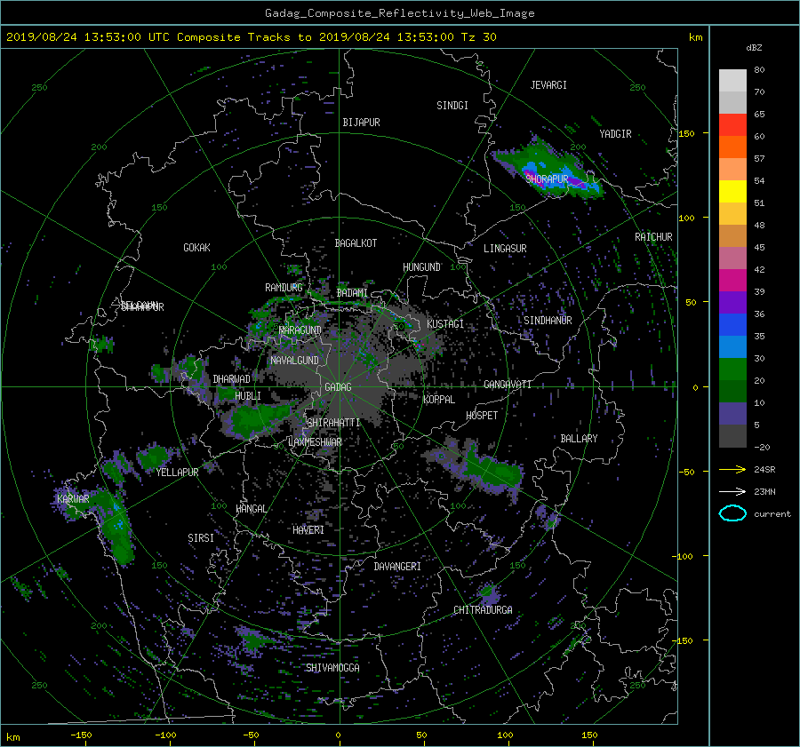This screenshot has width=800, height=747.
Task: Click the yellow 24SR arrow legend icon
Action: 732,469
